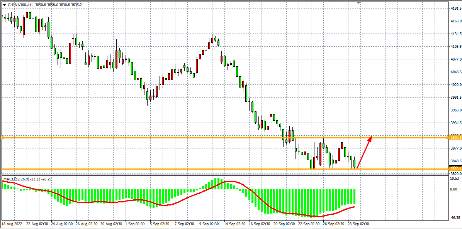The image size is (462, 229).
Task: Open the dropdown arrow beside CHINA300-,H1
Action: pos(4,5)
